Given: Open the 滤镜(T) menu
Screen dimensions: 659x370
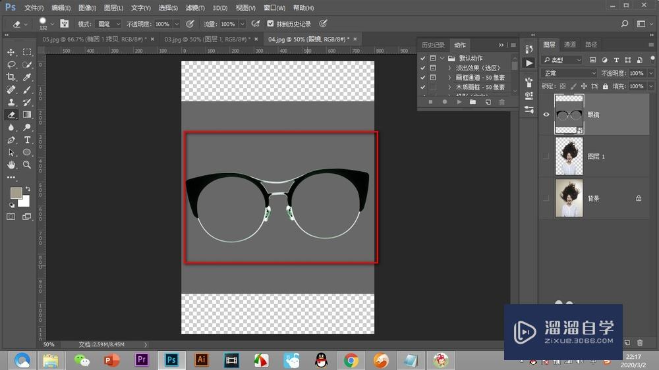Looking at the screenshot, I should 195,8.
